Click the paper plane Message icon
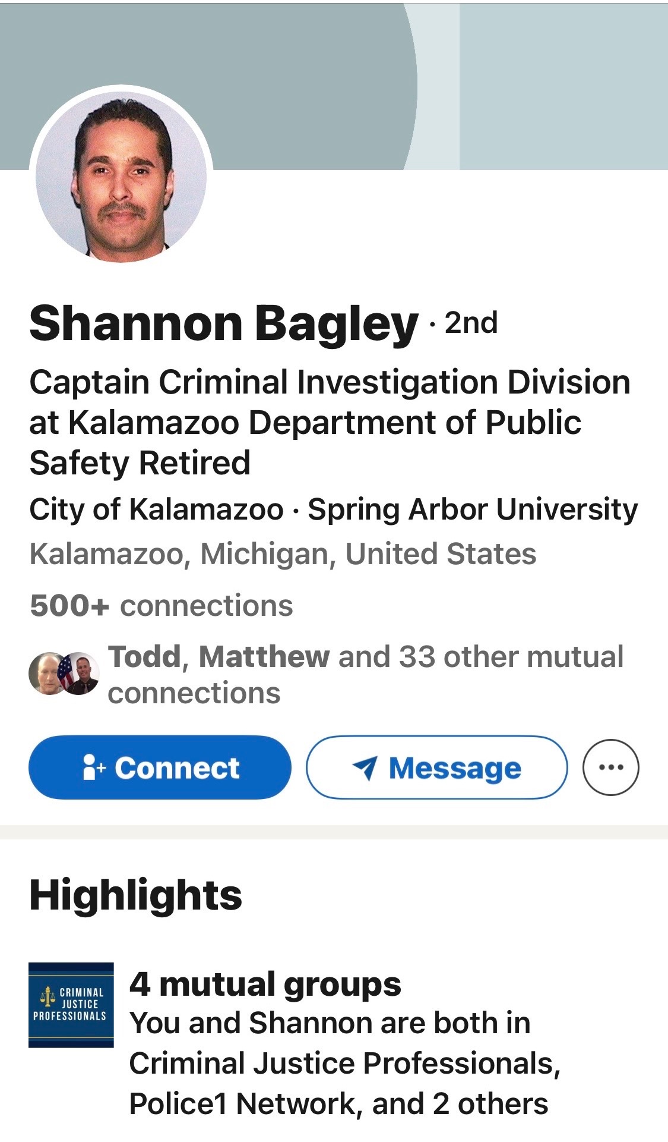 pyautogui.click(x=365, y=768)
